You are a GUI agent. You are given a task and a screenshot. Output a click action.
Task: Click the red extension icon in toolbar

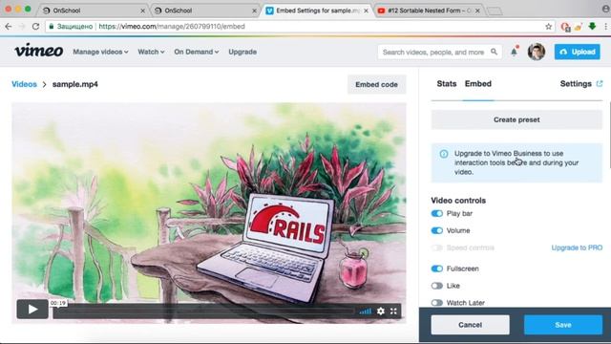[565, 27]
